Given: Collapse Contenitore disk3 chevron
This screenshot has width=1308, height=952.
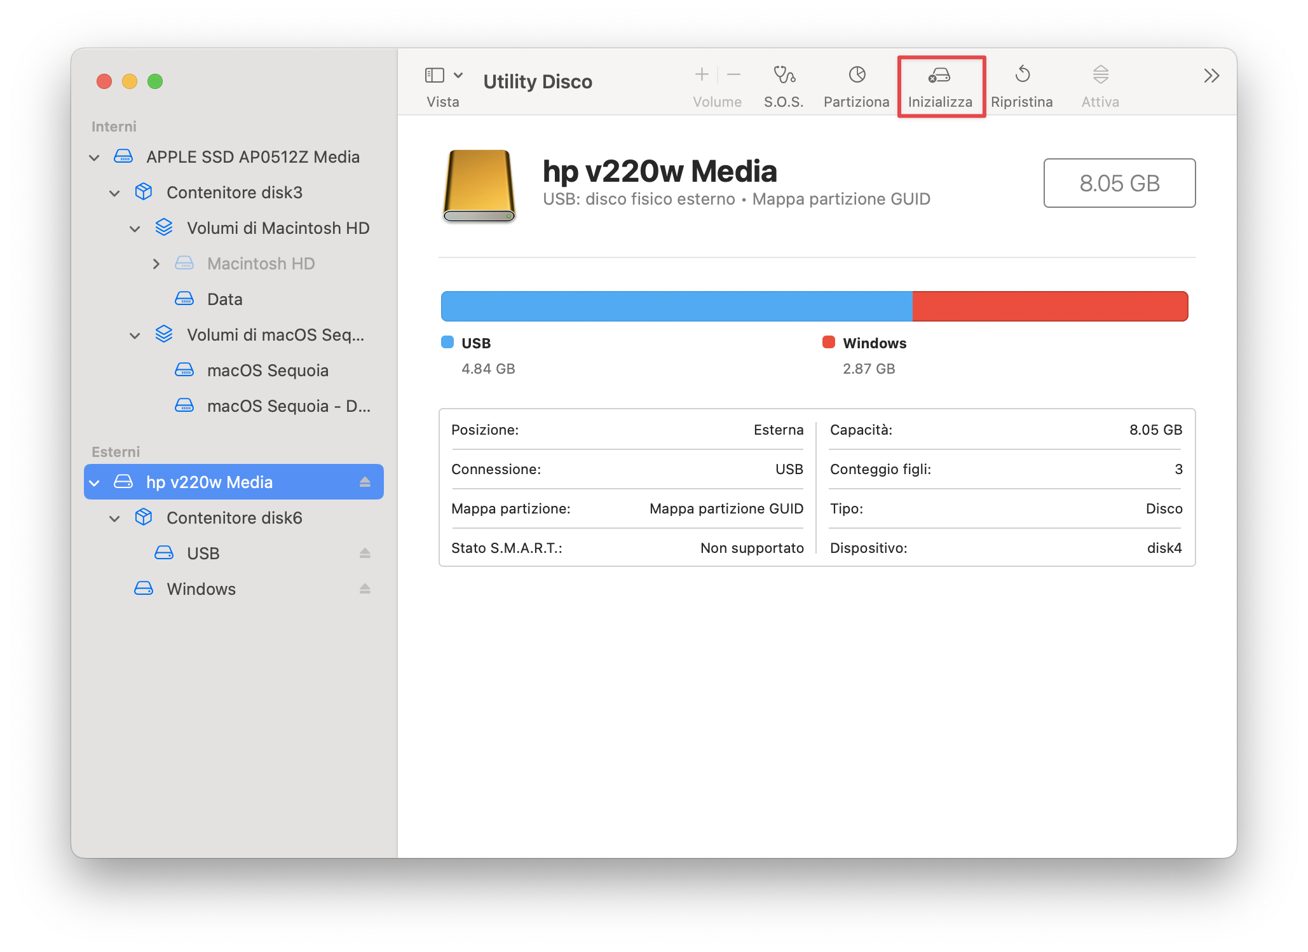Looking at the screenshot, I should tap(115, 193).
